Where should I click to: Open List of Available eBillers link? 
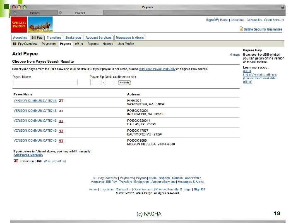click(x=260, y=74)
